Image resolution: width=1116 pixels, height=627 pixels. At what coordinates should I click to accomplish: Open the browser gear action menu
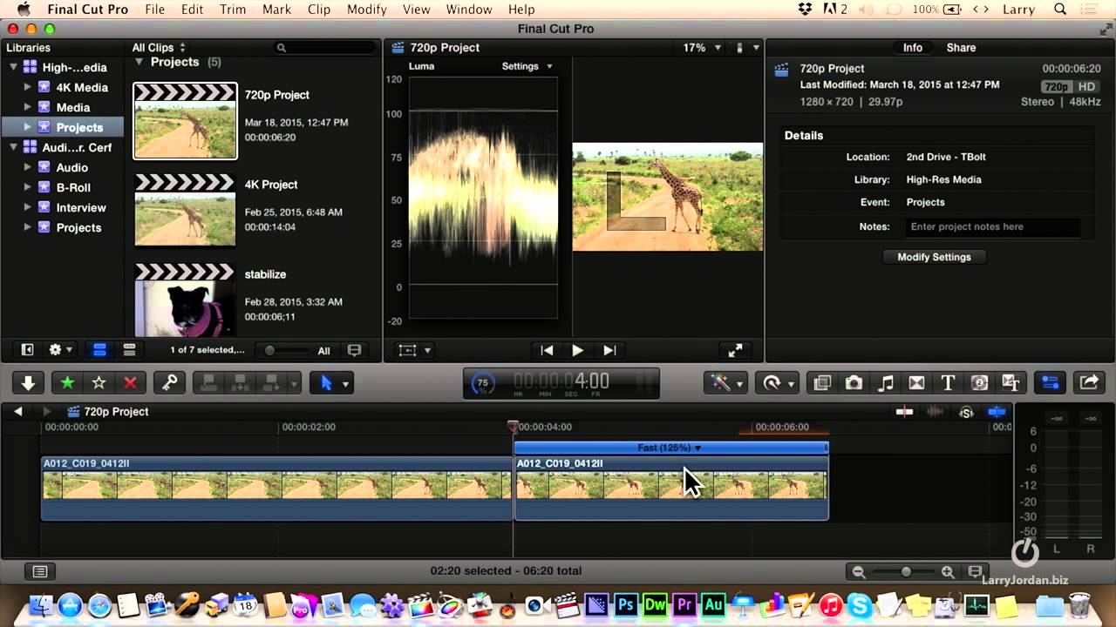point(60,350)
